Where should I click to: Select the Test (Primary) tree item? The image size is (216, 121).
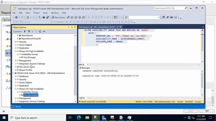[x=29, y=57]
